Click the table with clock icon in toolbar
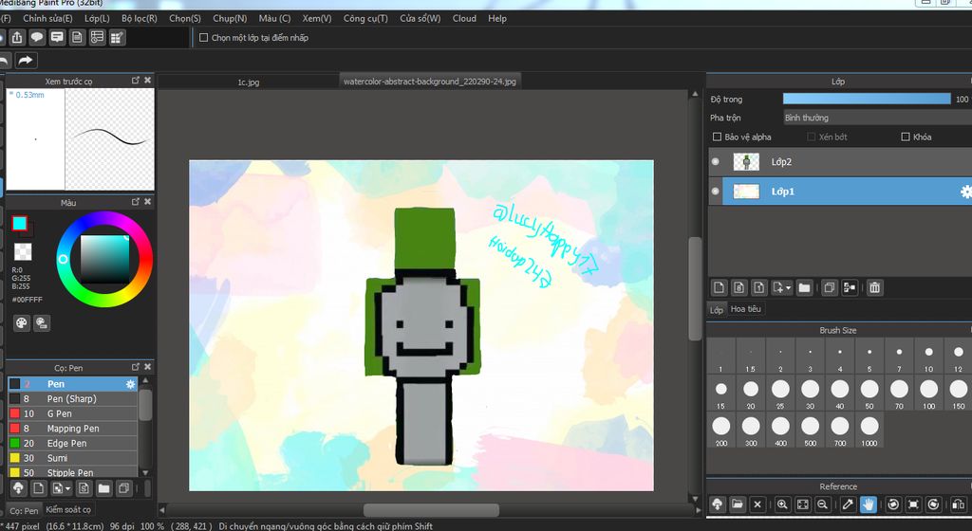Viewport: 972px width, 531px height. pos(98,38)
